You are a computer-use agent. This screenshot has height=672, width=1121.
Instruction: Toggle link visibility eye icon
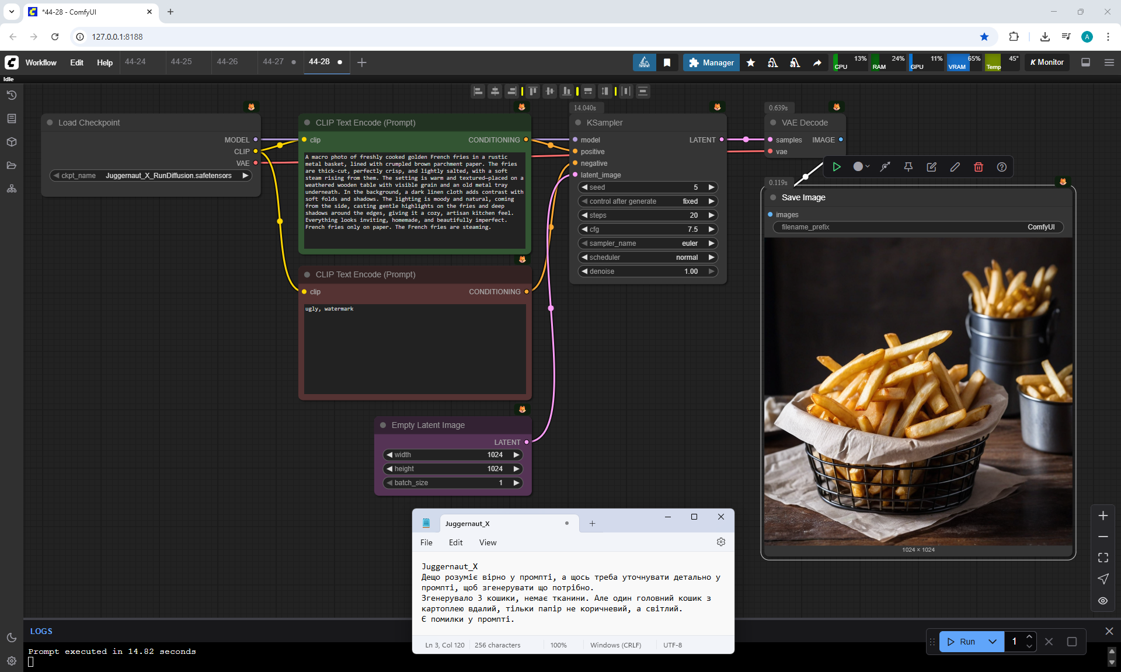1103,600
